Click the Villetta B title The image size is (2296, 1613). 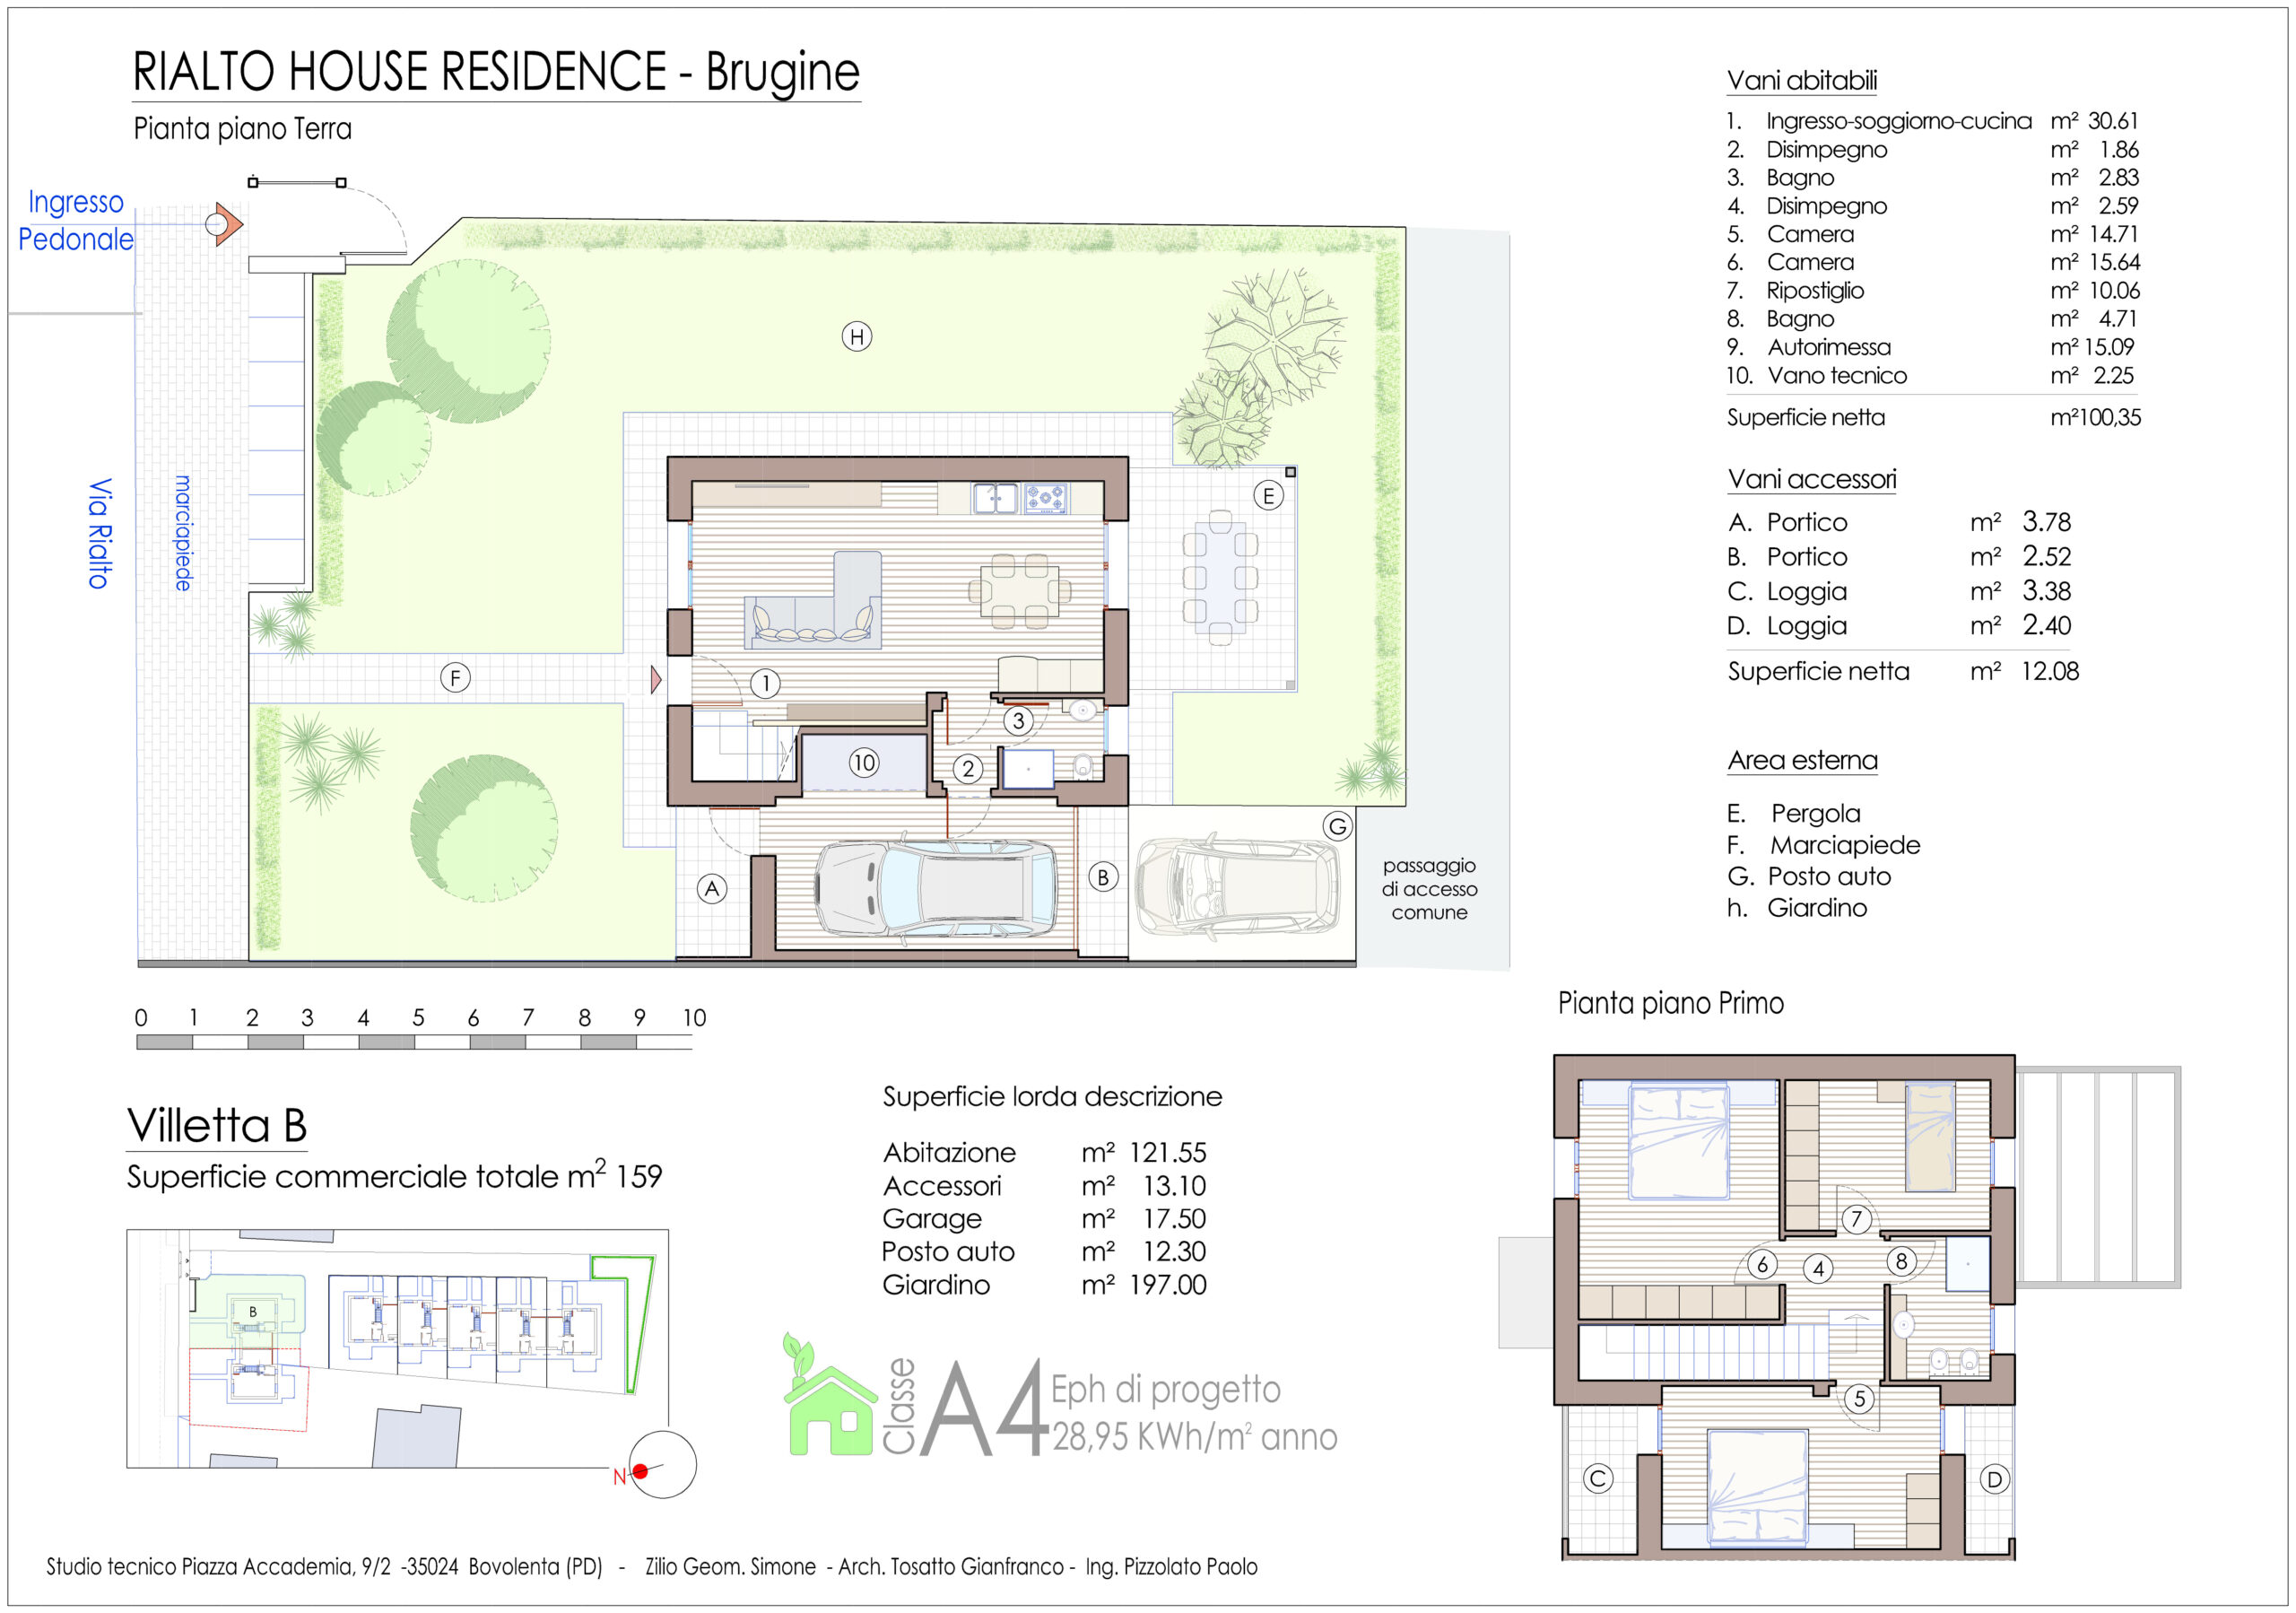click(x=217, y=1125)
